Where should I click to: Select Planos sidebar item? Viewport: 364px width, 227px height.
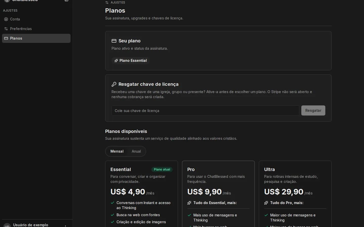tap(36, 38)
